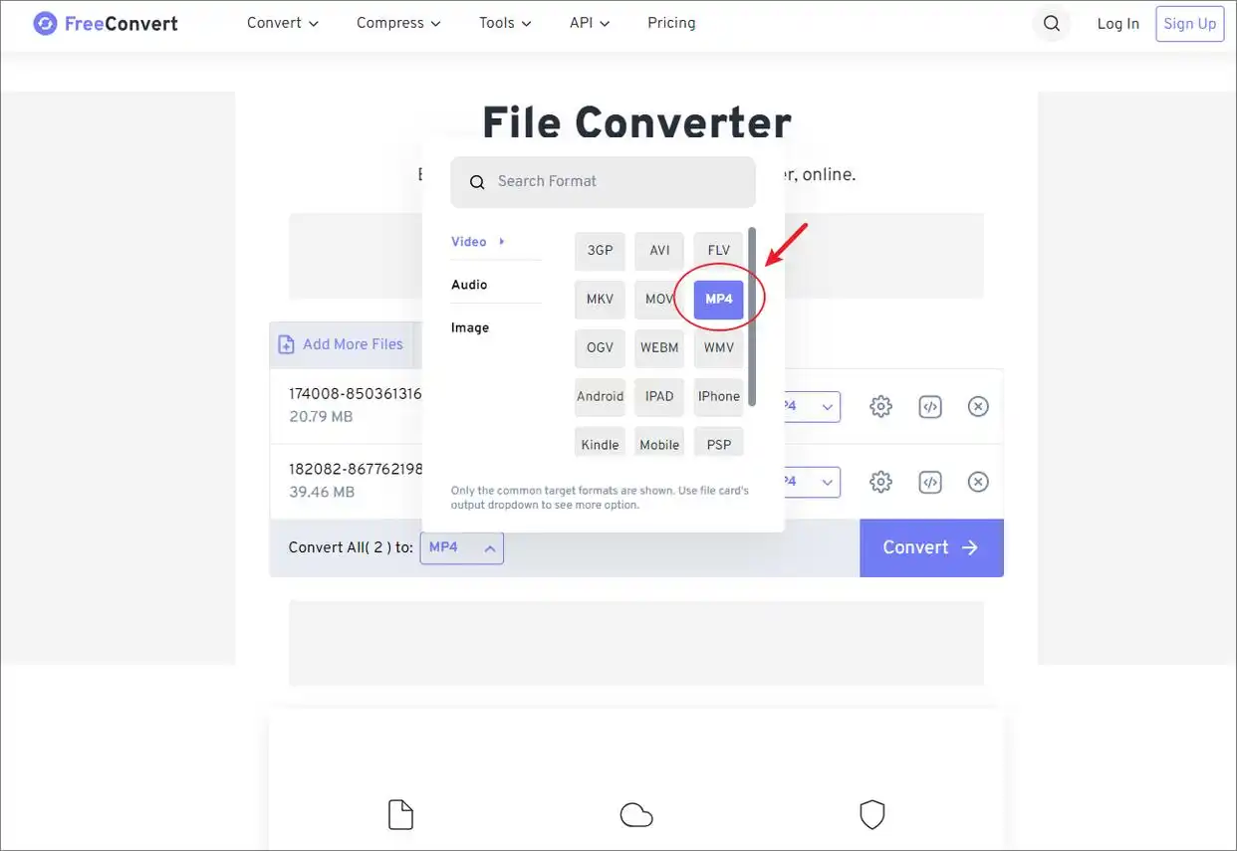
Task: Choose the OGV format
Action: click(600, 348)
